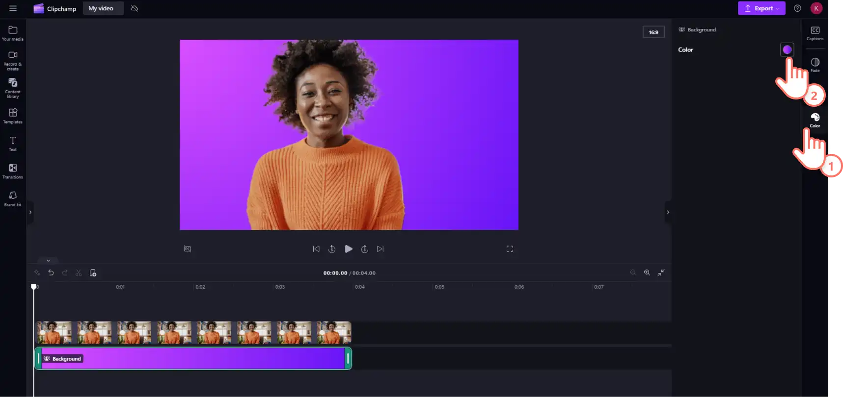
Task: Collapse the timeline with the chevron
Action: [x=48, y=260]
